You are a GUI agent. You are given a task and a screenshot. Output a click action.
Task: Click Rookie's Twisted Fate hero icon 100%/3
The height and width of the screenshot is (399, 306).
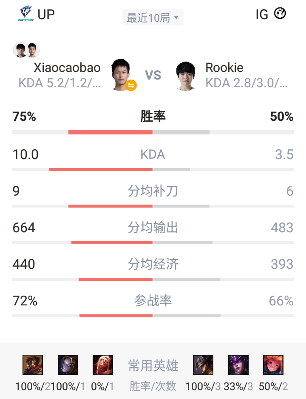tap(203, 365)
